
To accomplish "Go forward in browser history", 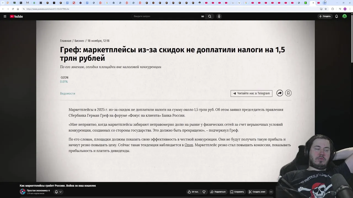I will [8, 9].
